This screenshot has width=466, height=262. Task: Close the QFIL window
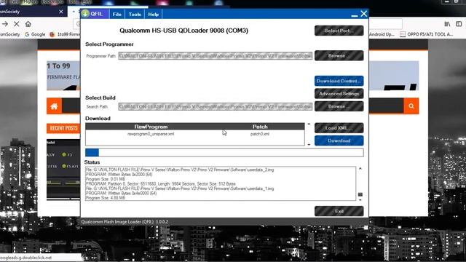(364, 14)
